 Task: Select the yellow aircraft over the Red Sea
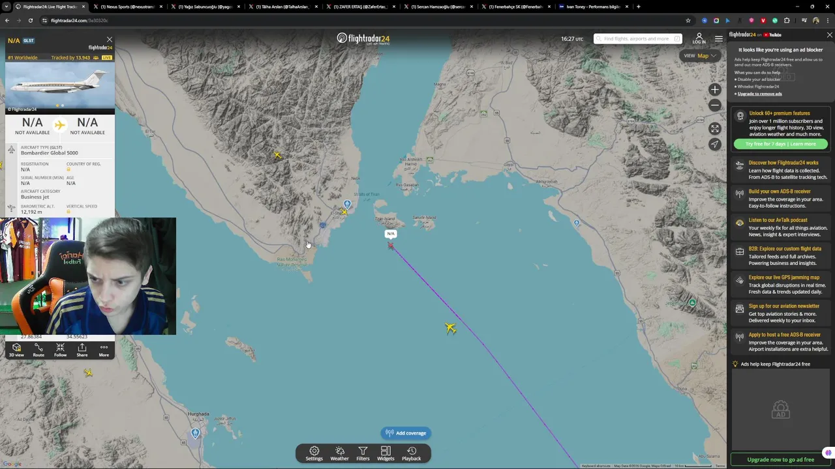click(x=451, y=328)
